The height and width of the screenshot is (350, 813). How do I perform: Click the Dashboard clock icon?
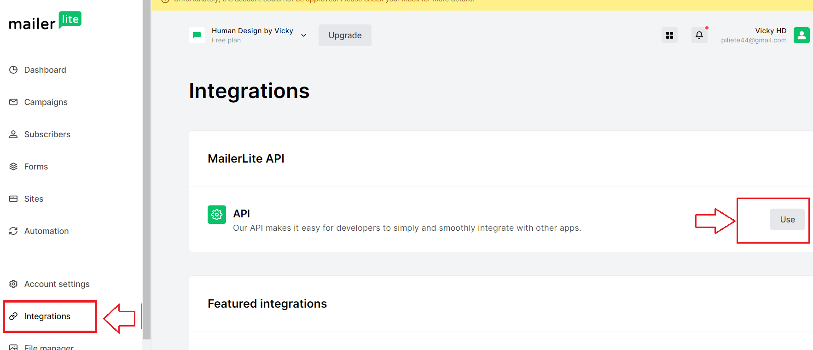pyautogui.click(x=13, y=70)
